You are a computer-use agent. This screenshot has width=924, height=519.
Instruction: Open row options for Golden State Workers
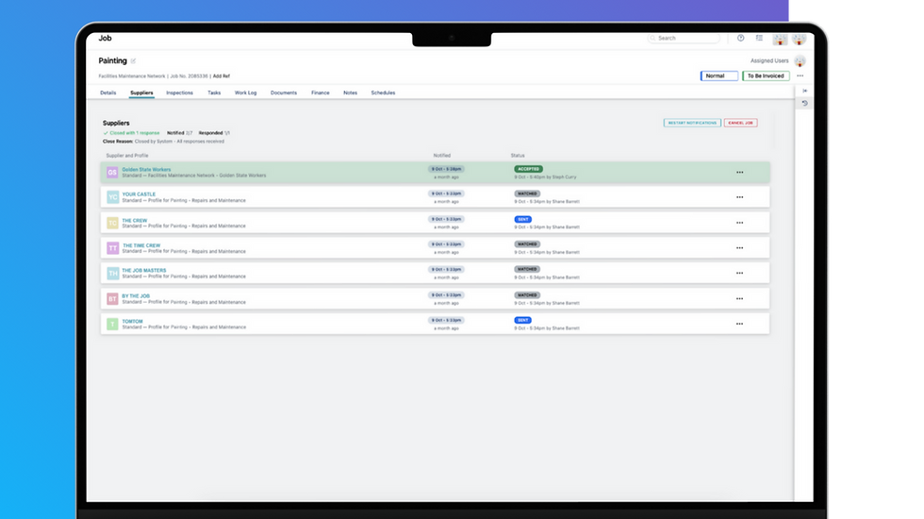[739, 172]
